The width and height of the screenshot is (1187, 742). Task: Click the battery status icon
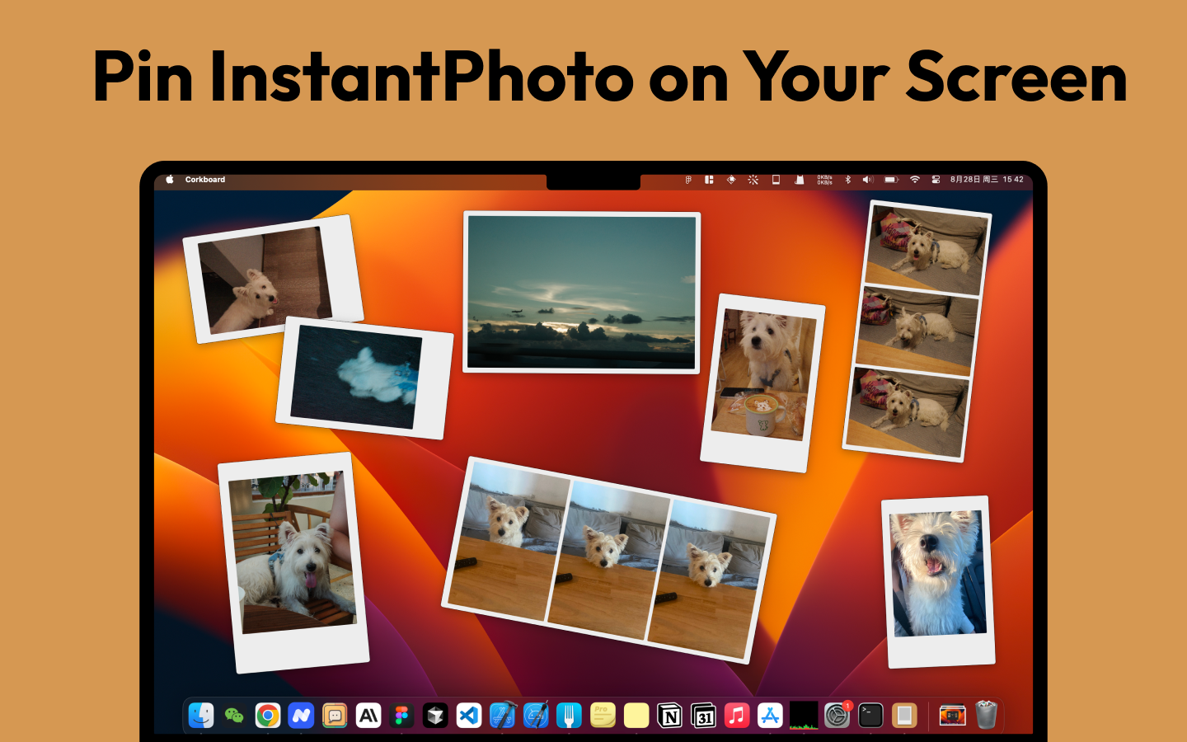click(x=891, y=179)
